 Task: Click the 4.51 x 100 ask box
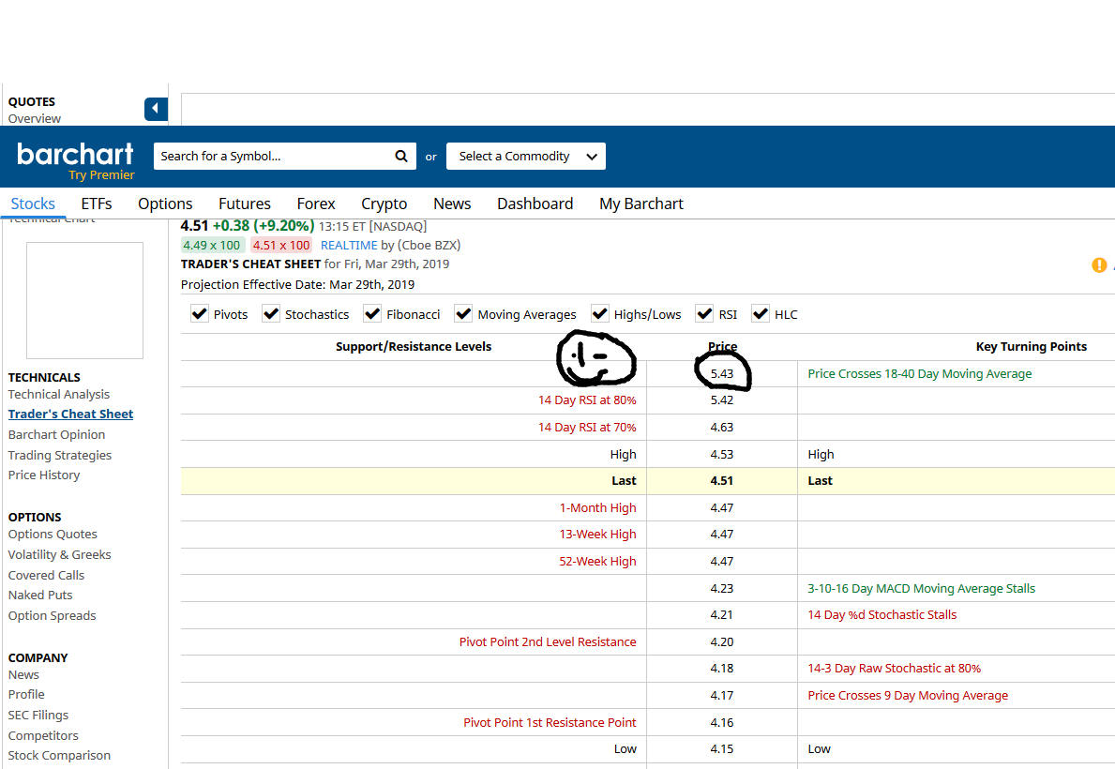pos(281,245)
